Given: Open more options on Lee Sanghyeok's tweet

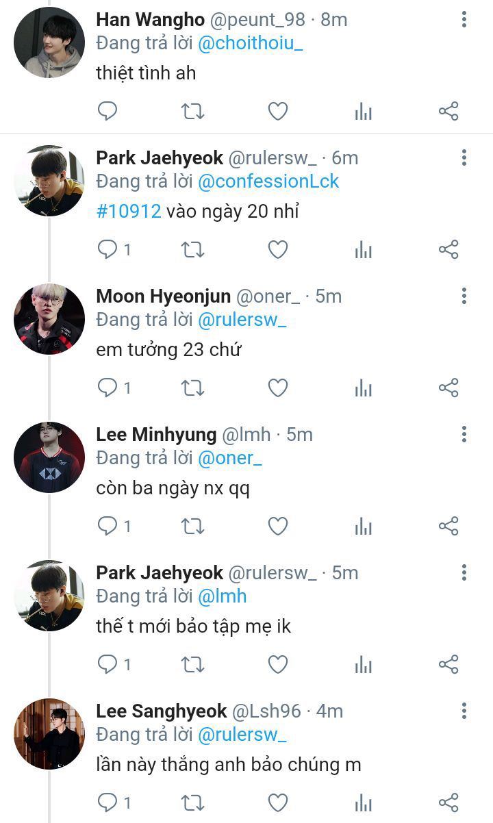Looking at the screenshot, I should (464, 711).
